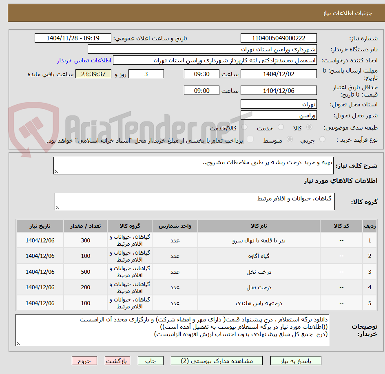
Task: Click resize handle of توضیحات خریدار textarea
Action: (18, 343)
